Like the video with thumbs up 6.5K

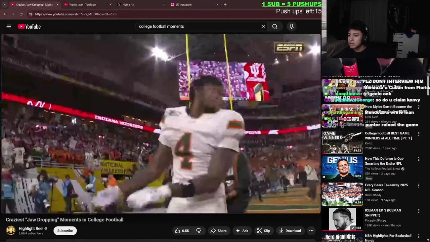(182, 231)
